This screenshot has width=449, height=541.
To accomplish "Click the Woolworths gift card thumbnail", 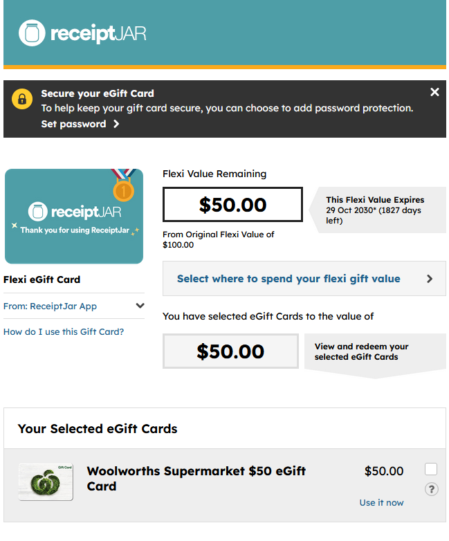I will 46,482.
